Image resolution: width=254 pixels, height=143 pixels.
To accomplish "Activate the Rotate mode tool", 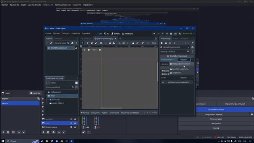I will tap(92, 43).
